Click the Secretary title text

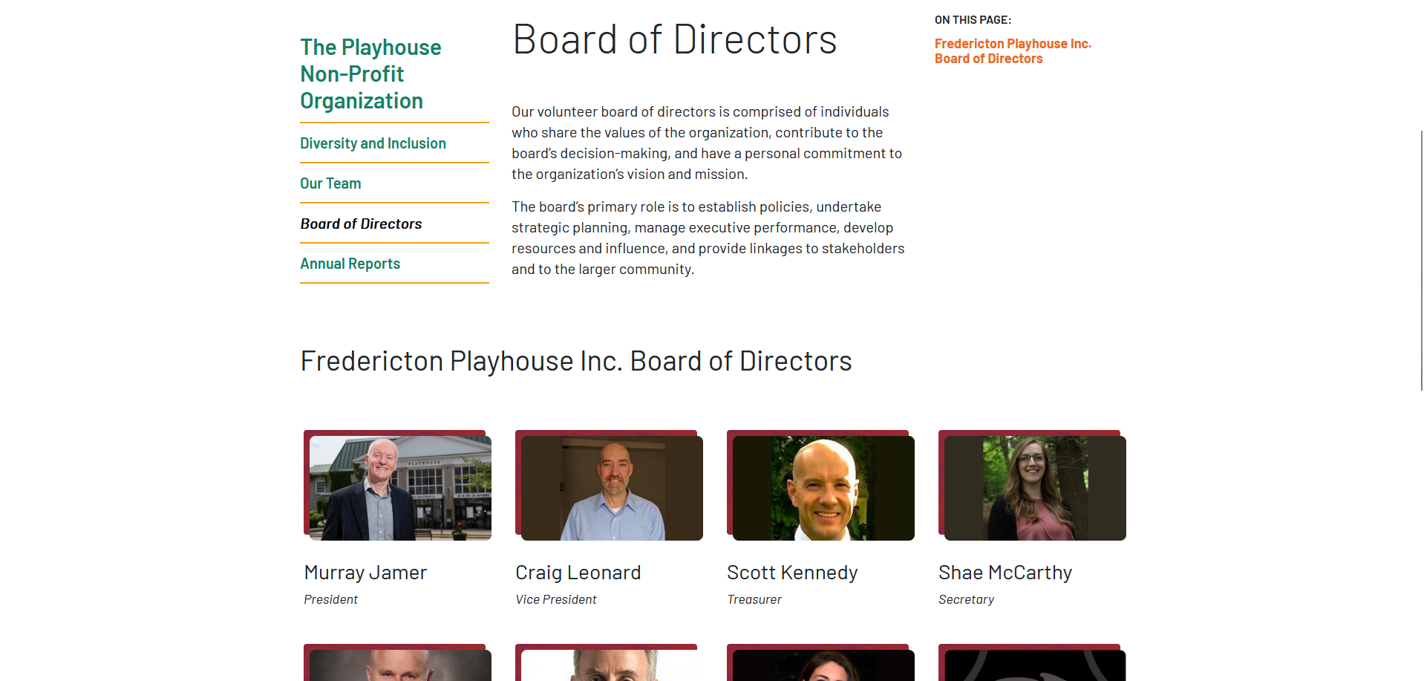pos(966,599)
